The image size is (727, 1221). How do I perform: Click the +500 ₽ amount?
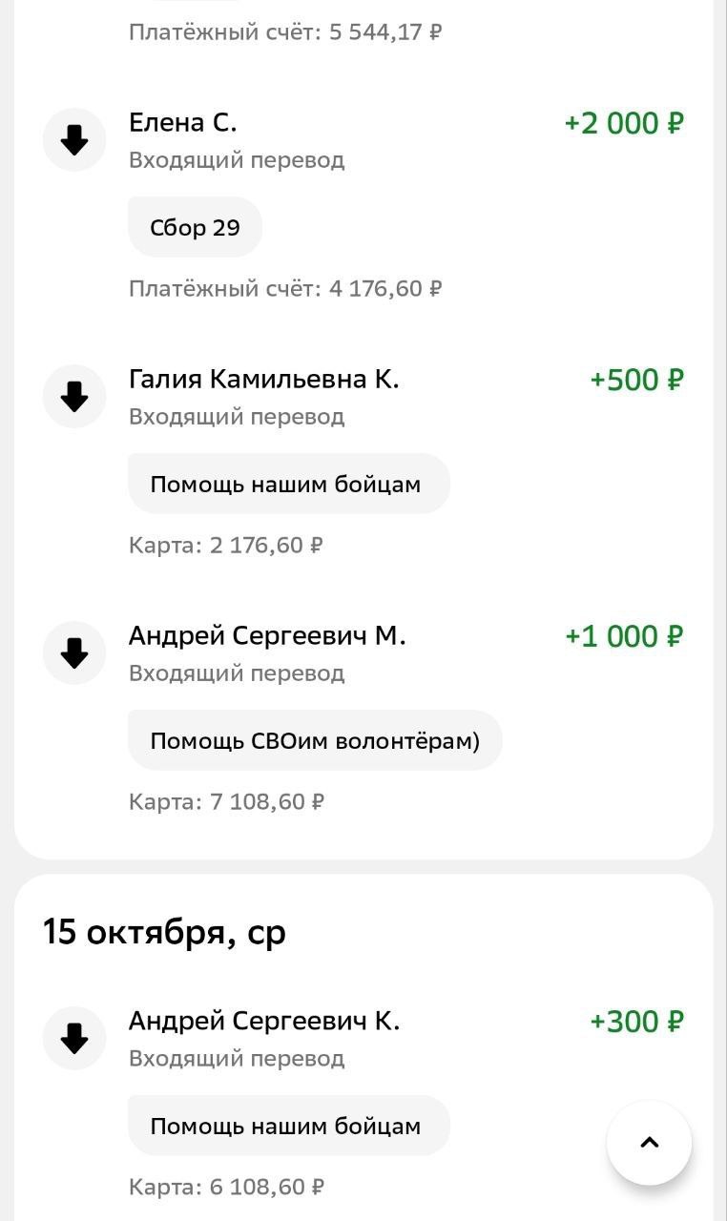(x=636, y=380)
